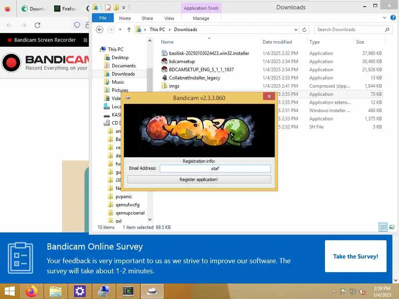Open the File ribbon tab

coord(103,18)
